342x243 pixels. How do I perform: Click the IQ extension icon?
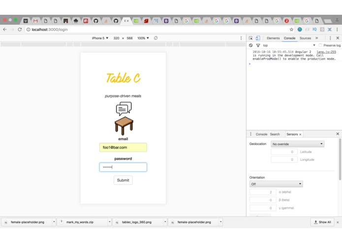click(x=314, y=30)
